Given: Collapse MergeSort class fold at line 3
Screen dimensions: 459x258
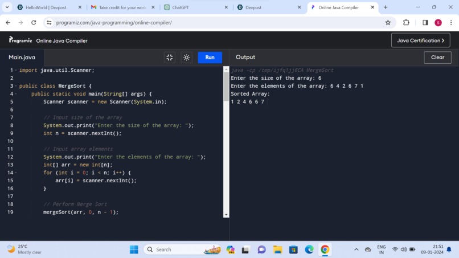Looking at the screenshot, I should tap(16, 86).
